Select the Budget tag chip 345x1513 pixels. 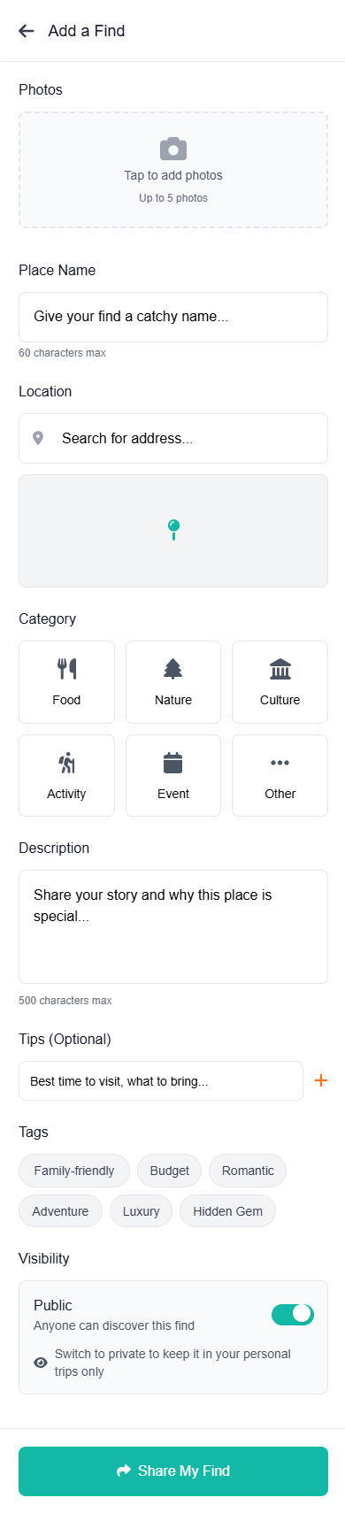(169, 1171)
